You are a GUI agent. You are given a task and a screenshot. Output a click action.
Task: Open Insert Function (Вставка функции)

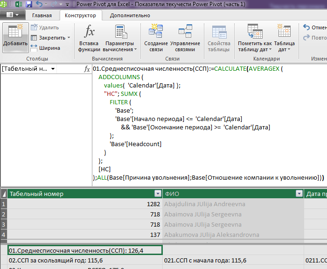pyautogui.click(x=89, y=38)
